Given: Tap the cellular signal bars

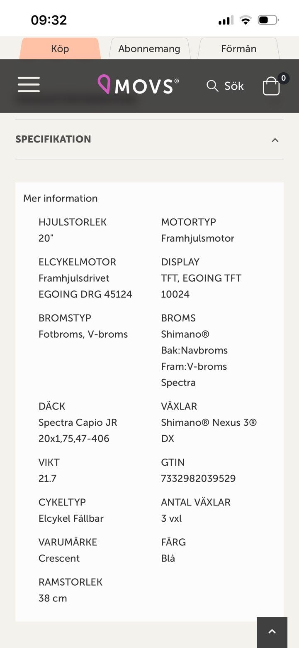Looking at the screenshot, I should [x=226, y=20].
